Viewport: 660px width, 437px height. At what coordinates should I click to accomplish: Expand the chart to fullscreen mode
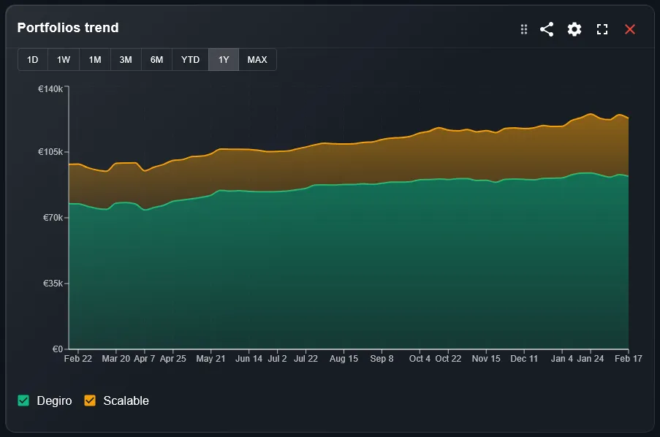[x=602, y=30]
